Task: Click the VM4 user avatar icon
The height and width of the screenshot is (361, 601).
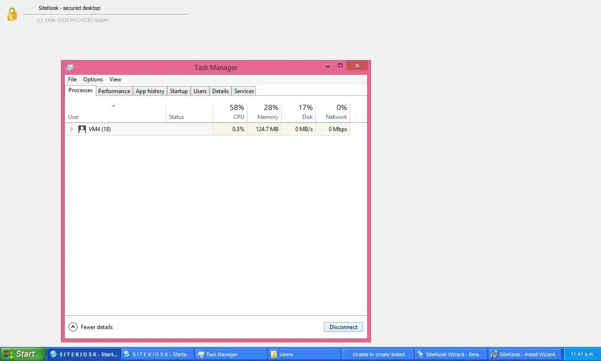Action: pyautogui.click(x=82, y=129)
